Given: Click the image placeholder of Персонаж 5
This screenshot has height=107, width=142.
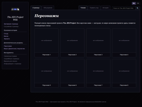Looking at the screenshot, I should [47, 71].
